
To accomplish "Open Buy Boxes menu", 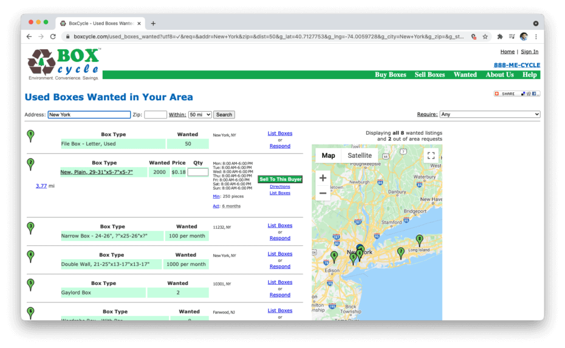I will click(x=390, y=75).
